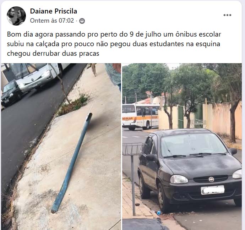Click the Chevrolet emblem on the car grille
The height and width of the screenshot is (230, 245).
pyautogui.click(x=211, y=179)
